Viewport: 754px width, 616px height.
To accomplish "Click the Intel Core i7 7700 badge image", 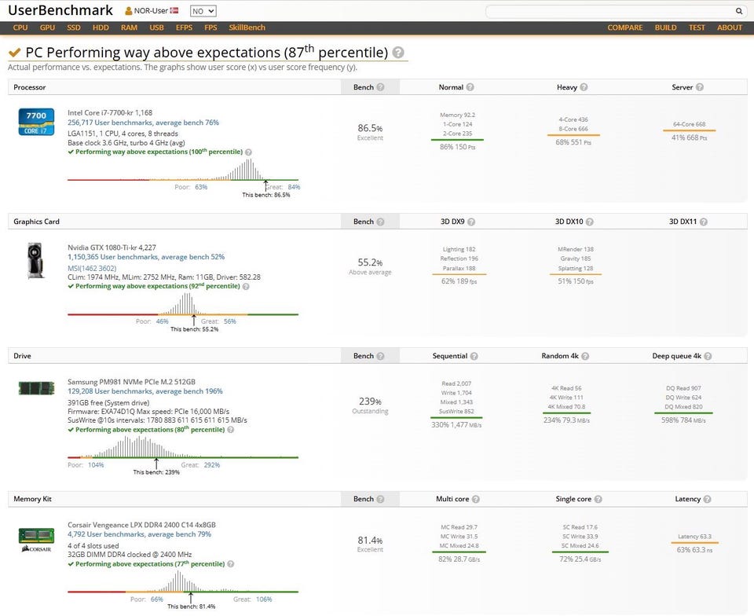I will click(x=36, y=122).
